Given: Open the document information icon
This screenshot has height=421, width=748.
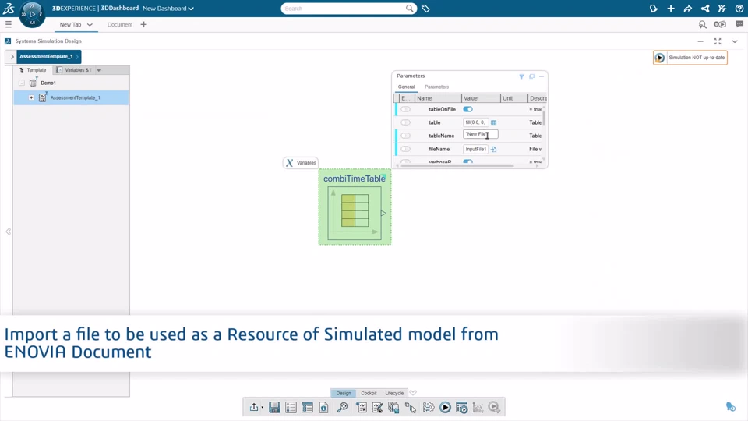Looking at the screenshot, I should (323, 407).
